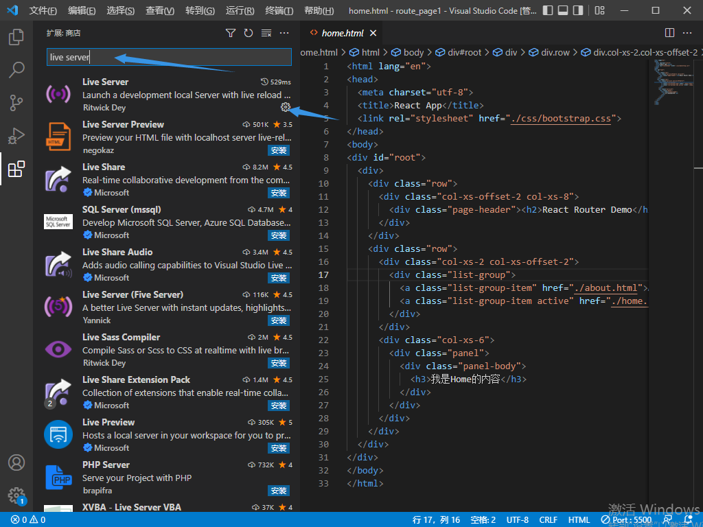This screenshot has width=703, height=527.
Task: Go to line via 行 17, 列 16
Action: [x=436, y=520]
